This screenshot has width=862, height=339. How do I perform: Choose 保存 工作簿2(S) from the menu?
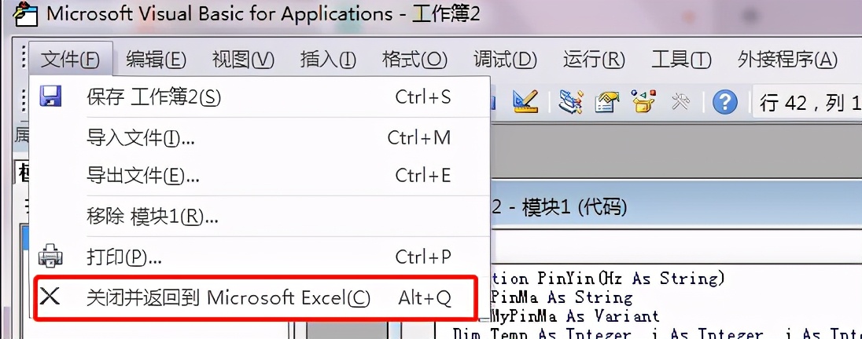[260, 97]
